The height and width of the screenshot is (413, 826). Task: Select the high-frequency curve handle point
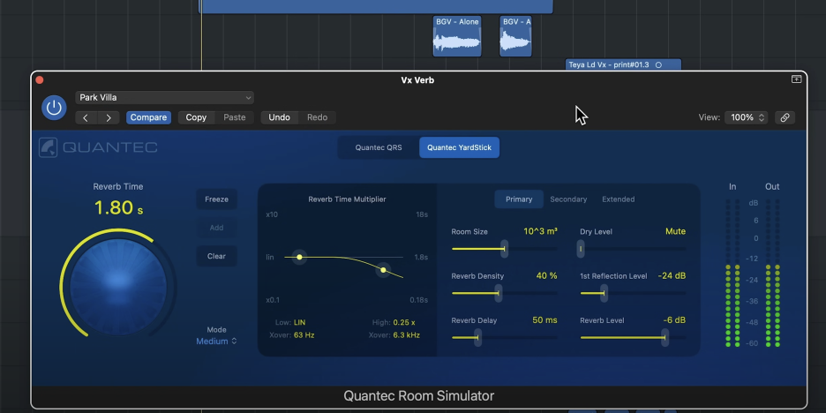pos(384,270)
